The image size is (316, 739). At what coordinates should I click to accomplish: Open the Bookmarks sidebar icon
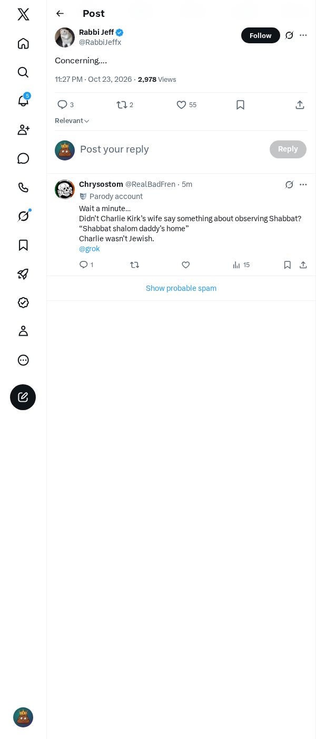23,245
